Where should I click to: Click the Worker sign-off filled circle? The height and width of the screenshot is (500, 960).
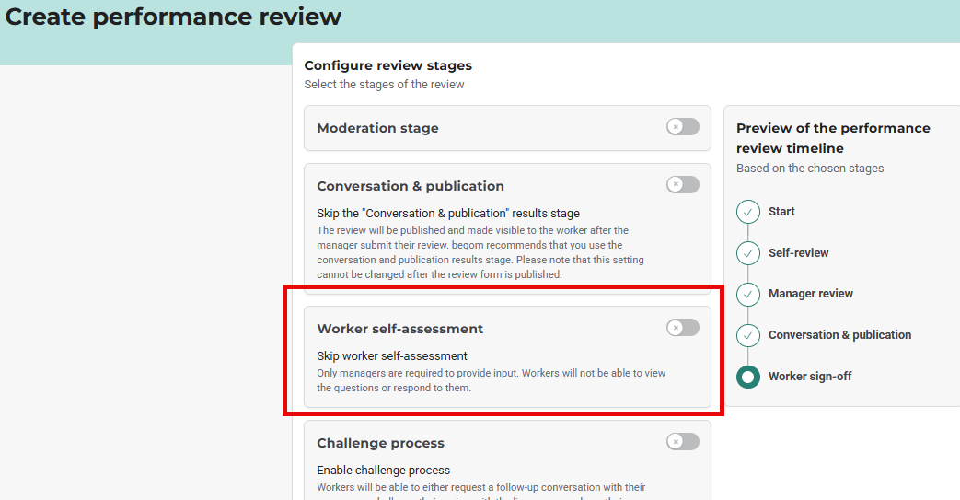pyautogui.click(x=748, y=377)
